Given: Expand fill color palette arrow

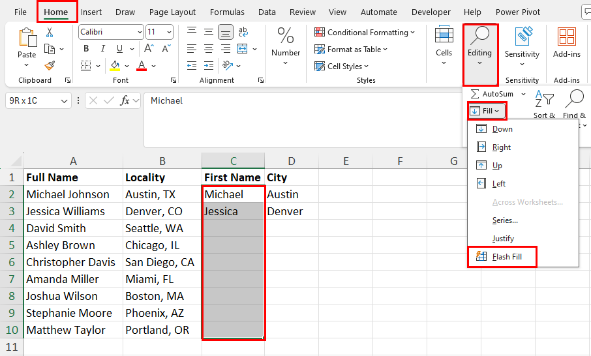Looking at the screenshot, I should click(127, 66).
